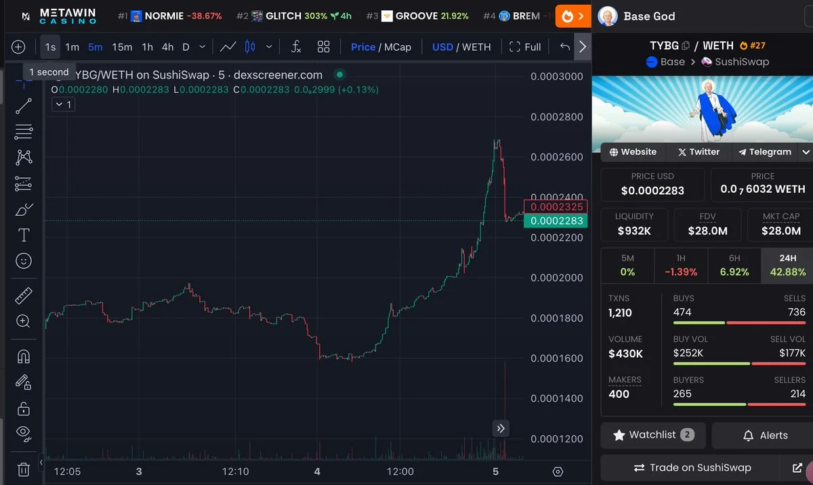
Task: Open the MetaWin Casino banner link
Action: (x=58, y=16)
